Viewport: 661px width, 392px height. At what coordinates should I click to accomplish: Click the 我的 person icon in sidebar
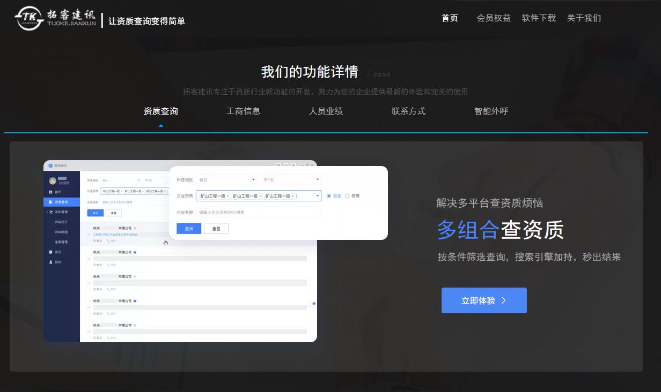[51, 262]
